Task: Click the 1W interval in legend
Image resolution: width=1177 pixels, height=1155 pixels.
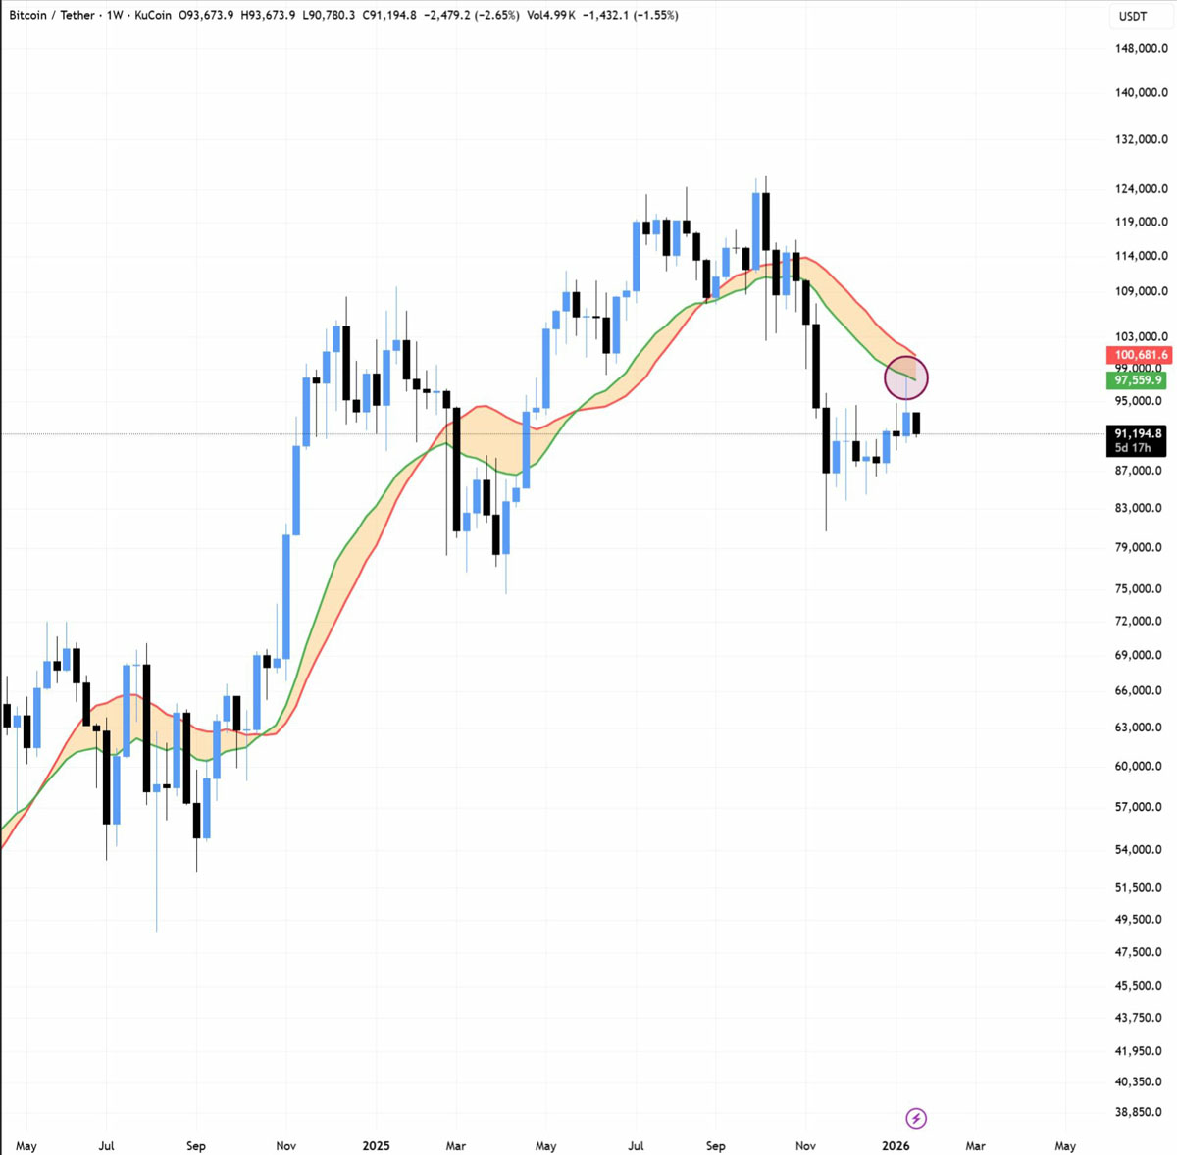Action: [115, 16]
